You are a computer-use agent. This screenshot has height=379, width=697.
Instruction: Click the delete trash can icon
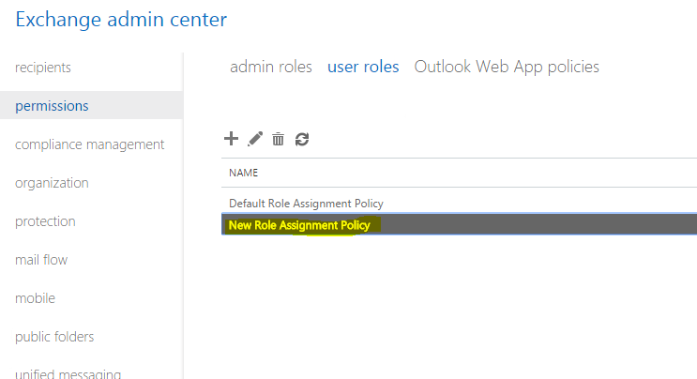pyautogui.click(x=279, y=139)
